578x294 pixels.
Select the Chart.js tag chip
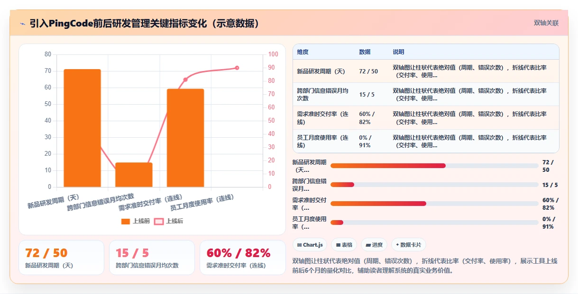tap(310, 245)
